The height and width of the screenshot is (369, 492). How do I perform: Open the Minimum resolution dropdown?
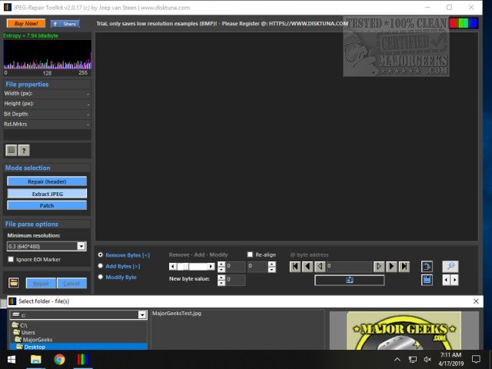tap(81, 246)
